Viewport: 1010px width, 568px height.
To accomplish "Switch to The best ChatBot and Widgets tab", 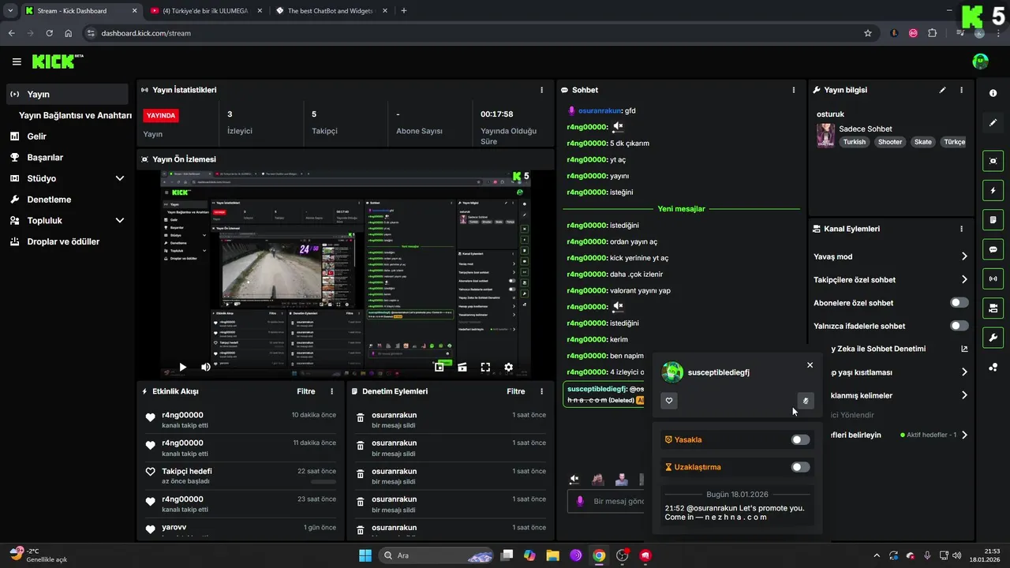I will pyautogui.click(x=331, y=11).
